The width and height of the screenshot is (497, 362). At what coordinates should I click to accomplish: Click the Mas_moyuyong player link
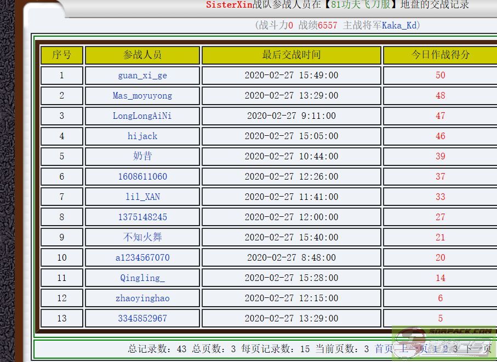(142, 96)
